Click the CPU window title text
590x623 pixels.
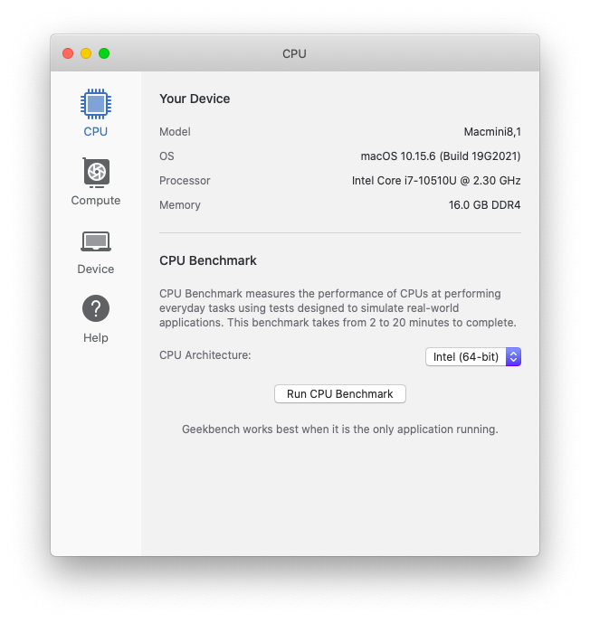[x=294, y=53]
